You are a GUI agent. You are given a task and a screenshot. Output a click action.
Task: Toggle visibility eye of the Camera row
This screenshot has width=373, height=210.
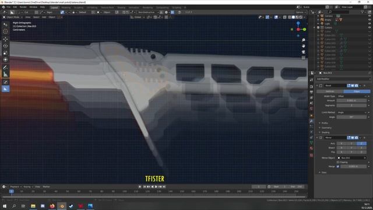(x=370, y=16)
